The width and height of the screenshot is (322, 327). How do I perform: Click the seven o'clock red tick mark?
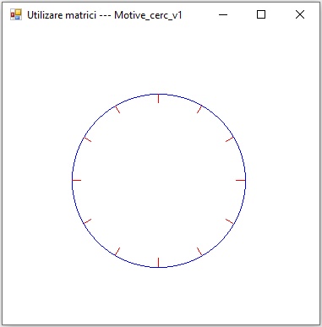[x=117, y=251]
